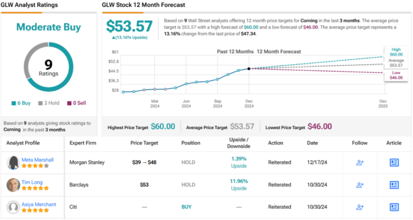
Task: Click the $53.57 average price target
Action: tap(129, 26)
